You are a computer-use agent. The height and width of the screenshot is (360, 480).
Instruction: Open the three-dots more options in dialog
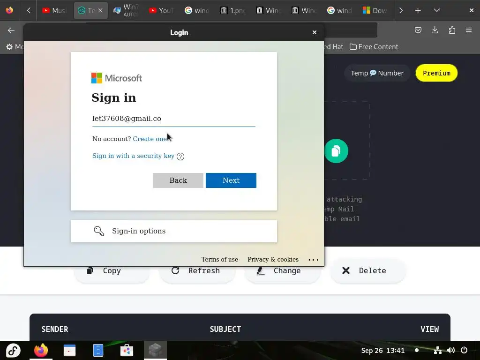pos(313,260)
